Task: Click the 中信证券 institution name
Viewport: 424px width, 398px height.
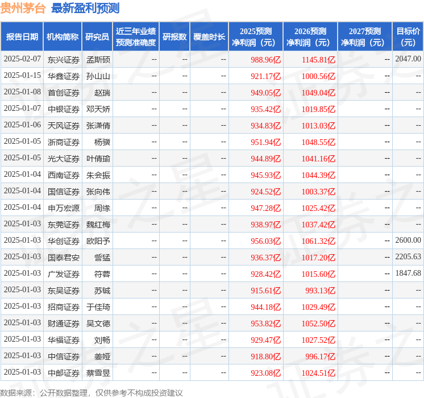Action: (x=64, y=356)
